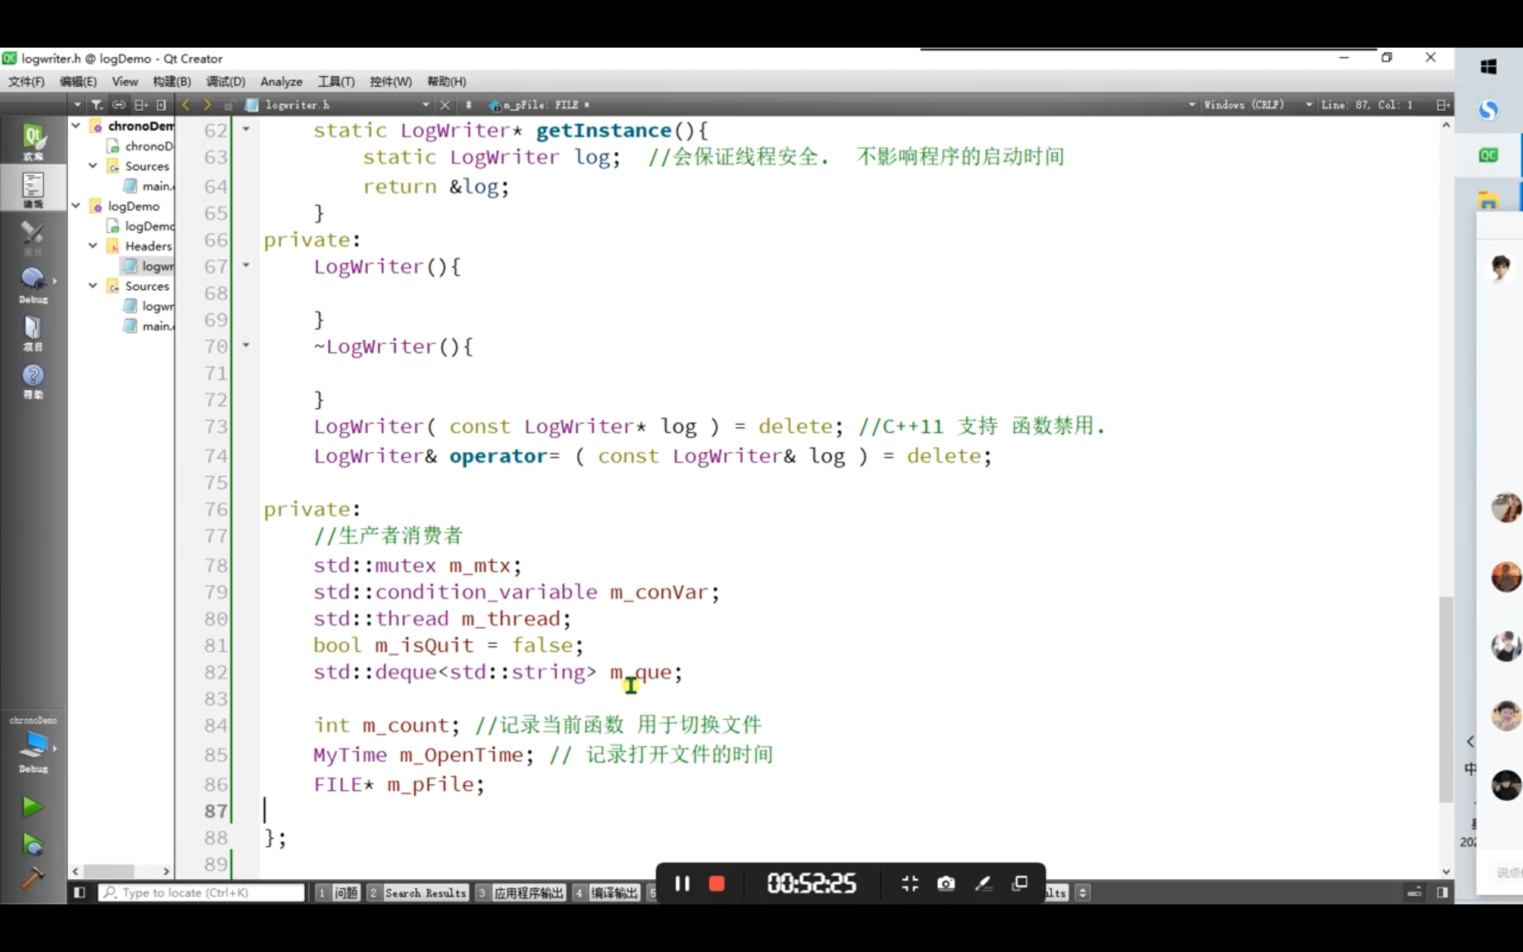Click the green Run button
Viewport: 1523px width, 952px height.
pos(32,807)
